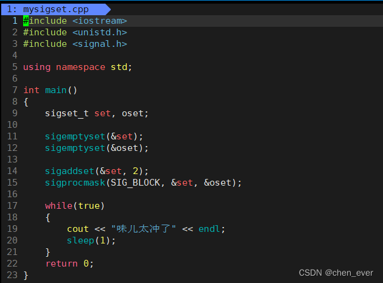Click 'while' keyword on line 17
The height and width of the screenshot is (283, 383).
coord(58,206)
